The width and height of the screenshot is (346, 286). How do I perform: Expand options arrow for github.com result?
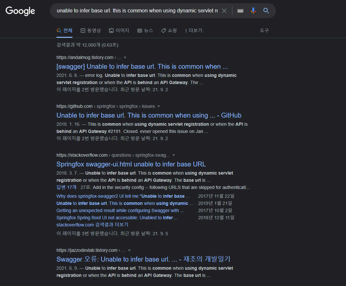point(159,106)
